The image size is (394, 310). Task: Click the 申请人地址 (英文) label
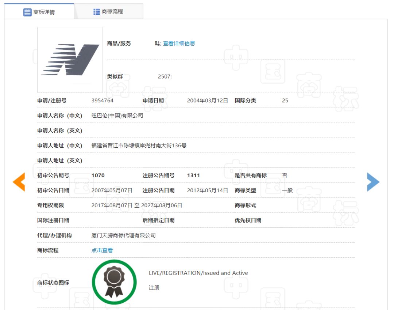[x=60, y=160]
